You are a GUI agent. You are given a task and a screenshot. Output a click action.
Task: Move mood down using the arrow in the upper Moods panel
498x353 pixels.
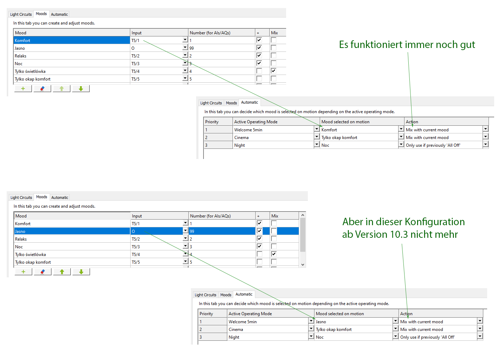tap(81, 89)
